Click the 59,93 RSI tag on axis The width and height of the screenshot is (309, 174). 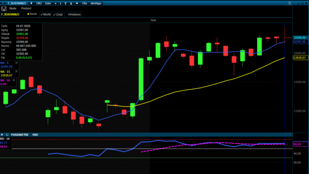[300, 144]
